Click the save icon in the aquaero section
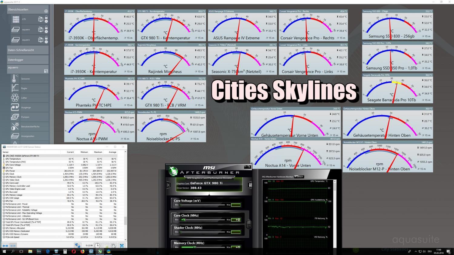The height and width of the screenshot is (255, 454). [46, 71]
